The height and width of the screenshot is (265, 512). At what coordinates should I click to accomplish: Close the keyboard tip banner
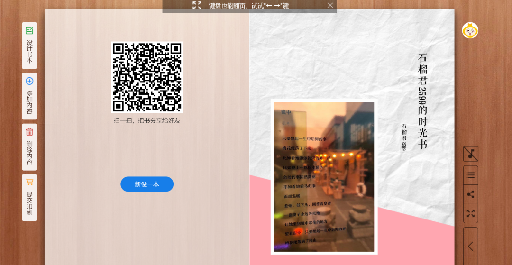(x=330, y=5)
